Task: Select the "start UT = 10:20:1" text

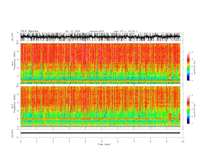Action: (125, 31)
